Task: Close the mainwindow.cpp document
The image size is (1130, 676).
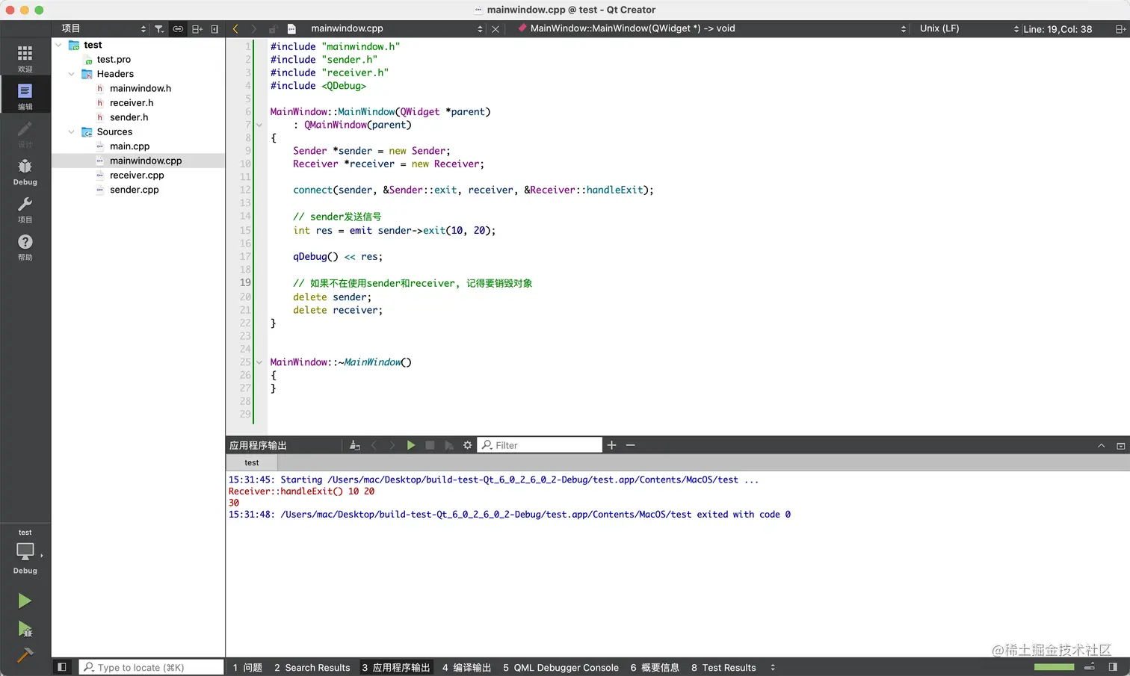Action: tap(495, 29)
